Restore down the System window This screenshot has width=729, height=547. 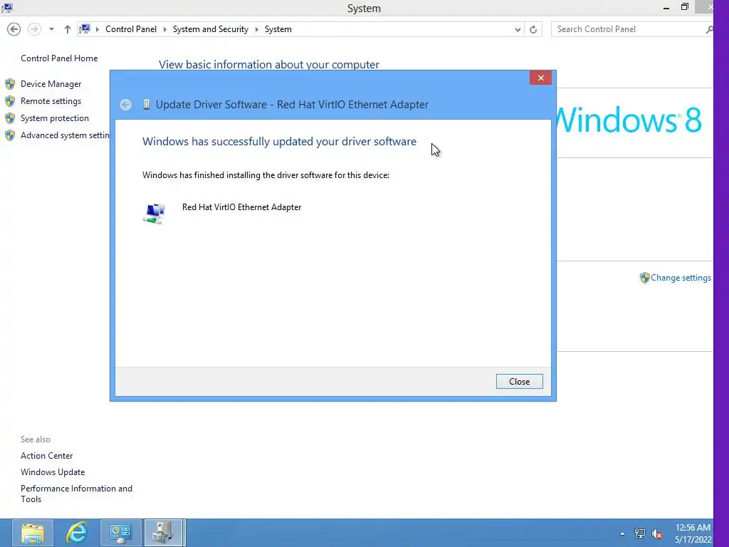pos(684,7)
